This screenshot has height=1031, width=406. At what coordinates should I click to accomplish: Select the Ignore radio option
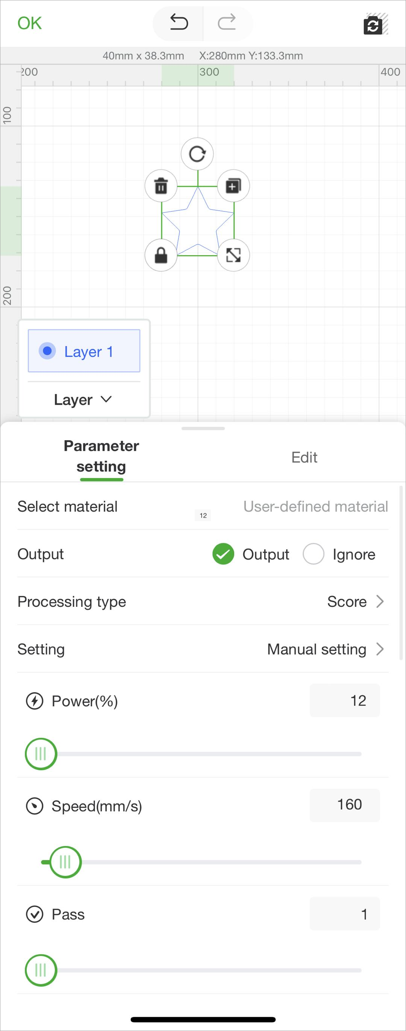pyautogui.click(x=314, y=554)
